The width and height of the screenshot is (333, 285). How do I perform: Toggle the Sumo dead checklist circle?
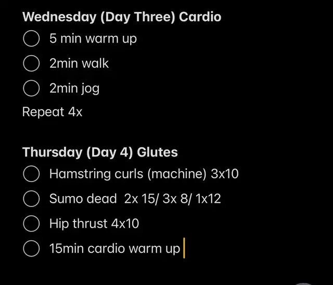[31, 199]
